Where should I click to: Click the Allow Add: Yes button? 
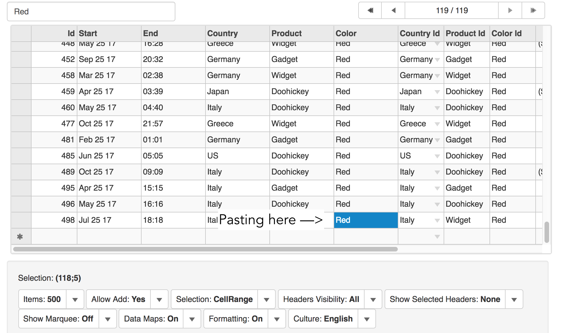click(118, 299)
